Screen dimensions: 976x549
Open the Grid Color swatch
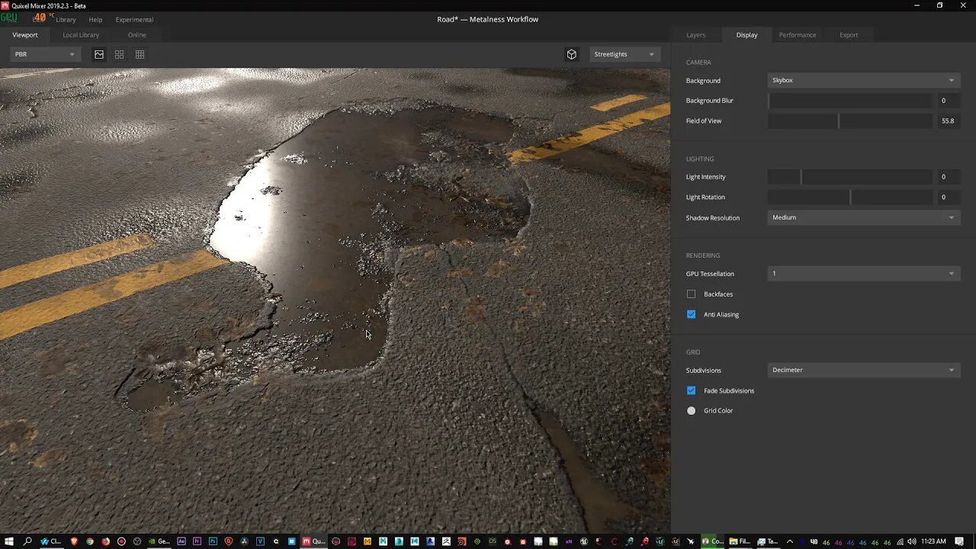tap(691, 410)
